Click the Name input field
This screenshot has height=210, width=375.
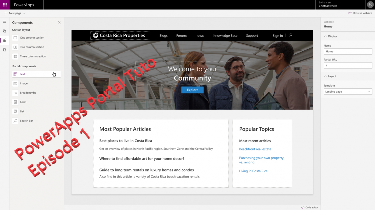(348, 51)
